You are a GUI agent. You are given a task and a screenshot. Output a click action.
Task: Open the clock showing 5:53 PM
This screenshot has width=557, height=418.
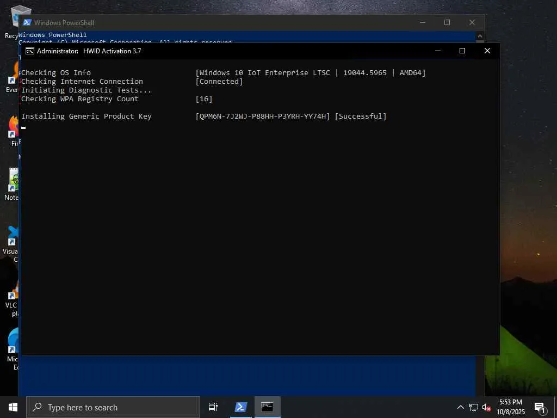(x=510, y=407)
